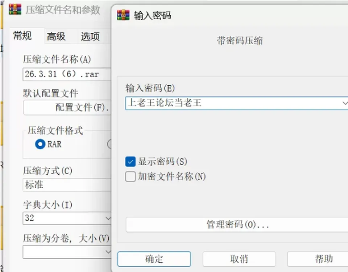Screen dimensions: 348x272
Task: Enable the 加密文件名称(N) checkbox
Action: tap(130, 176)
